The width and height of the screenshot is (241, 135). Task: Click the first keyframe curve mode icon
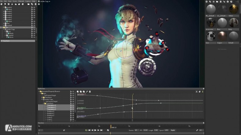(78, 92)
